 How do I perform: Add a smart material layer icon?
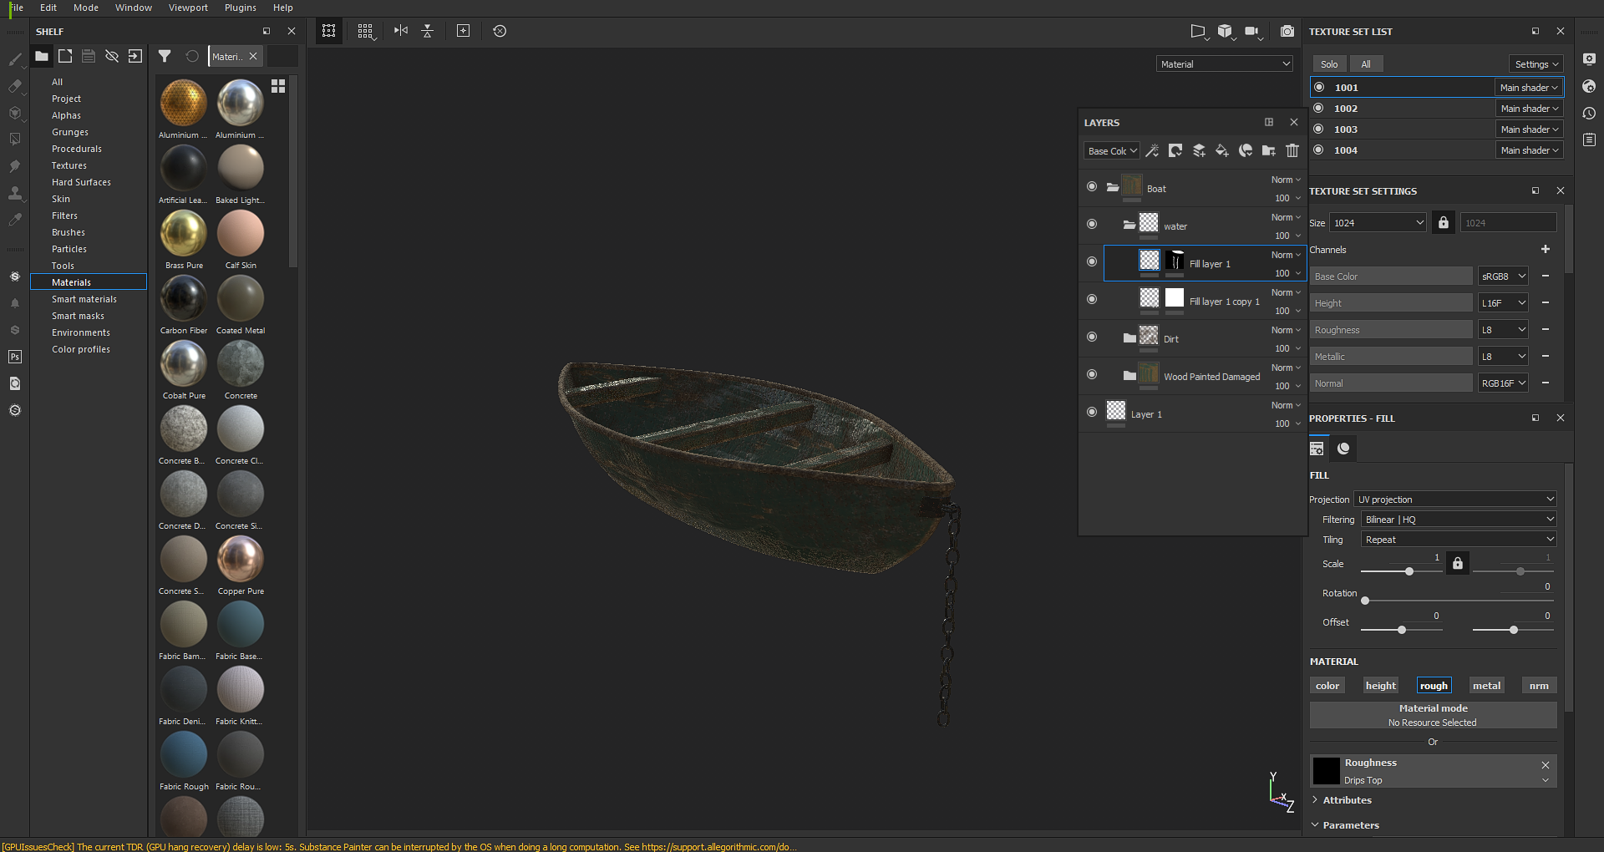click(1246, 150)
